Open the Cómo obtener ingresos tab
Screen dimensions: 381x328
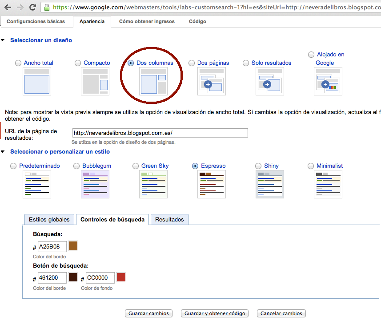point(147,22)
